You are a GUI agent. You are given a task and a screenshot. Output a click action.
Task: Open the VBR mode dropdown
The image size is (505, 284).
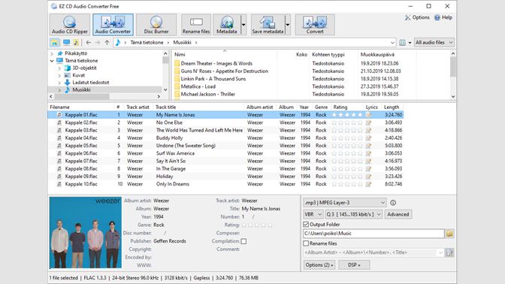(x=313, y=214)
